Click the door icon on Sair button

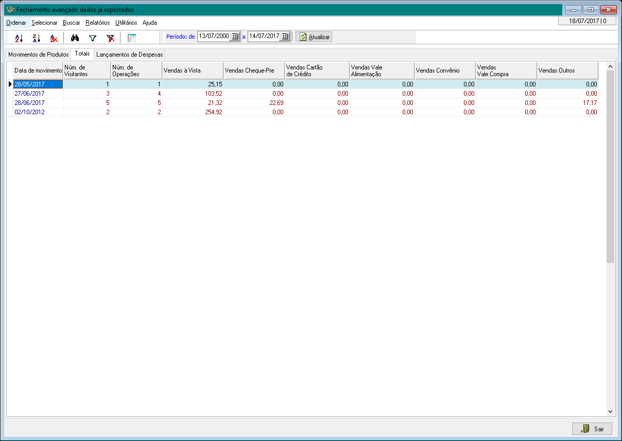(x=585, y=429)
